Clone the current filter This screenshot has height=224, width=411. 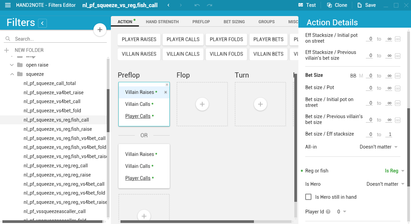click(x=337, y=5)
